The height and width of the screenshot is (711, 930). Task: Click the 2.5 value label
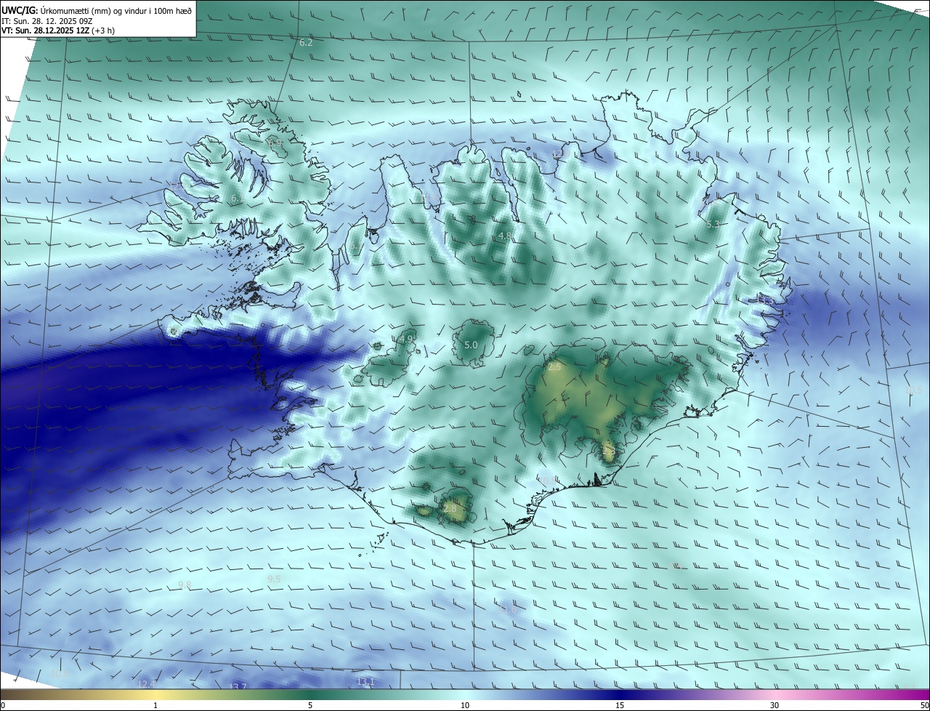pos(554,368)
